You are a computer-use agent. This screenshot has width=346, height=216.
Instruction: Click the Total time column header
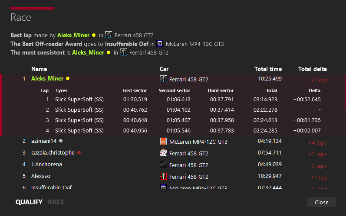point(268,69)
